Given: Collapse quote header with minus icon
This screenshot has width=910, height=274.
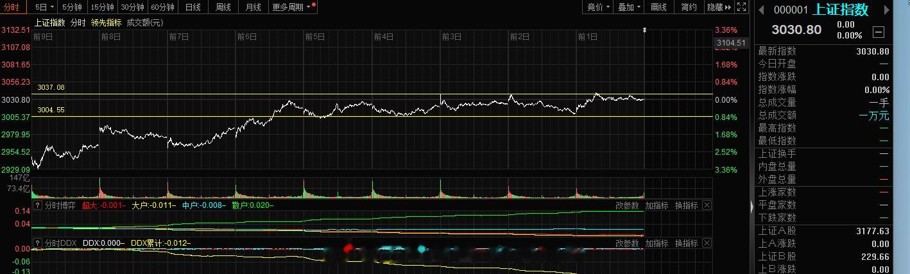Looking at the screenshot, I should (x=879, y=31).
